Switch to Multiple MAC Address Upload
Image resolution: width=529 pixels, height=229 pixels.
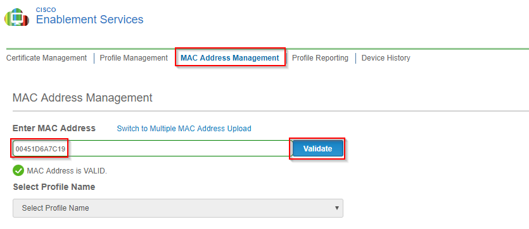[x=184, y=129]
